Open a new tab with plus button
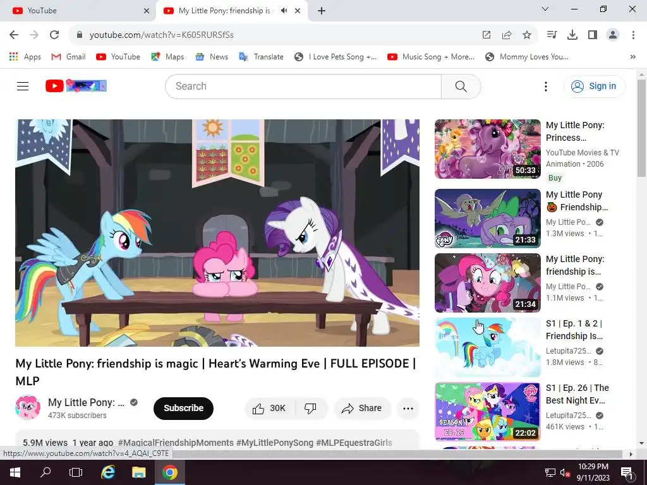 [322, 11]
